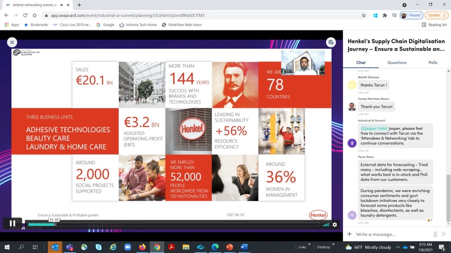451x253 pixels.
Task: Bookmark this page with the star
Action: 363,15
